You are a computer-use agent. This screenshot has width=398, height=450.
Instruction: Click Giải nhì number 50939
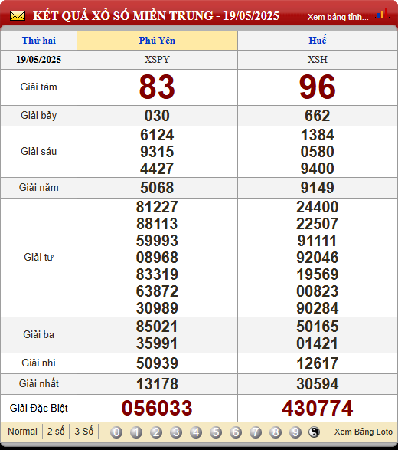pyautogui.click(x=157, y=363)
